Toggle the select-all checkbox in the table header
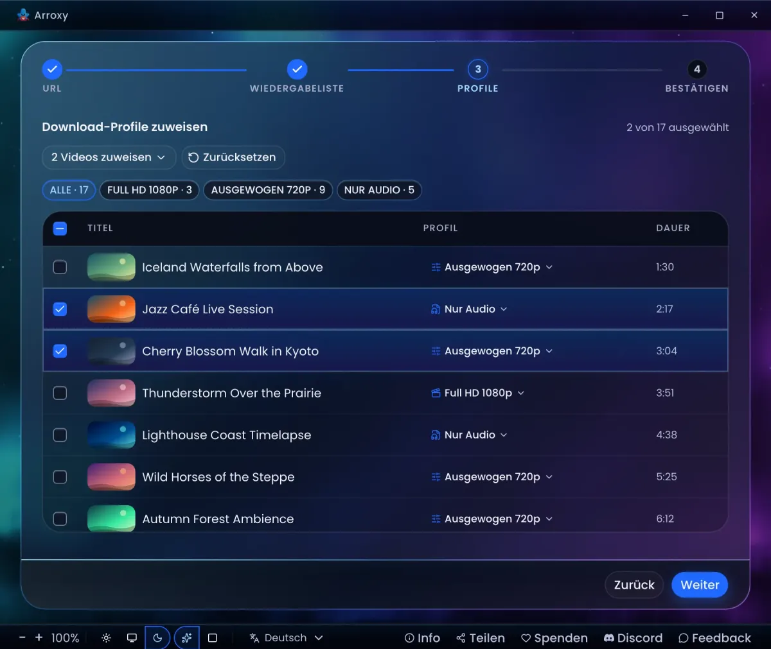Image resolution: width=771 pixels, height=649 pixels. (60, 228)
